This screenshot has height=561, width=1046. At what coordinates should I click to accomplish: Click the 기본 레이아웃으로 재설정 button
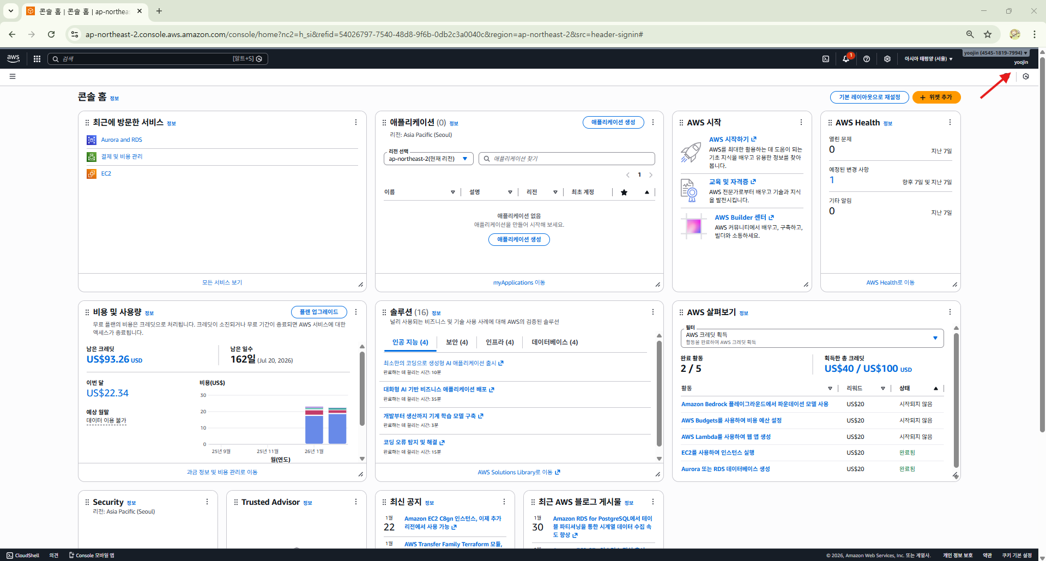pos(869,97)
